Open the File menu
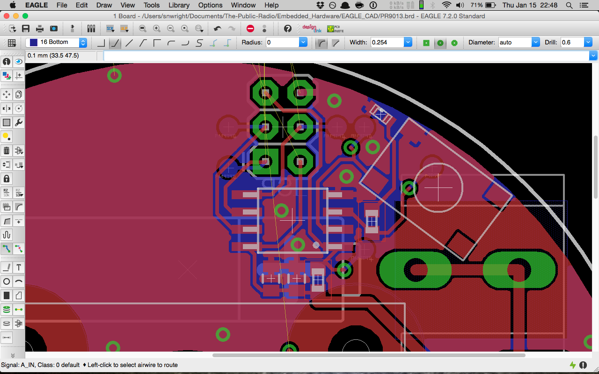The width and height of the screenshot is (599, 374). click(x=62, y=5)
